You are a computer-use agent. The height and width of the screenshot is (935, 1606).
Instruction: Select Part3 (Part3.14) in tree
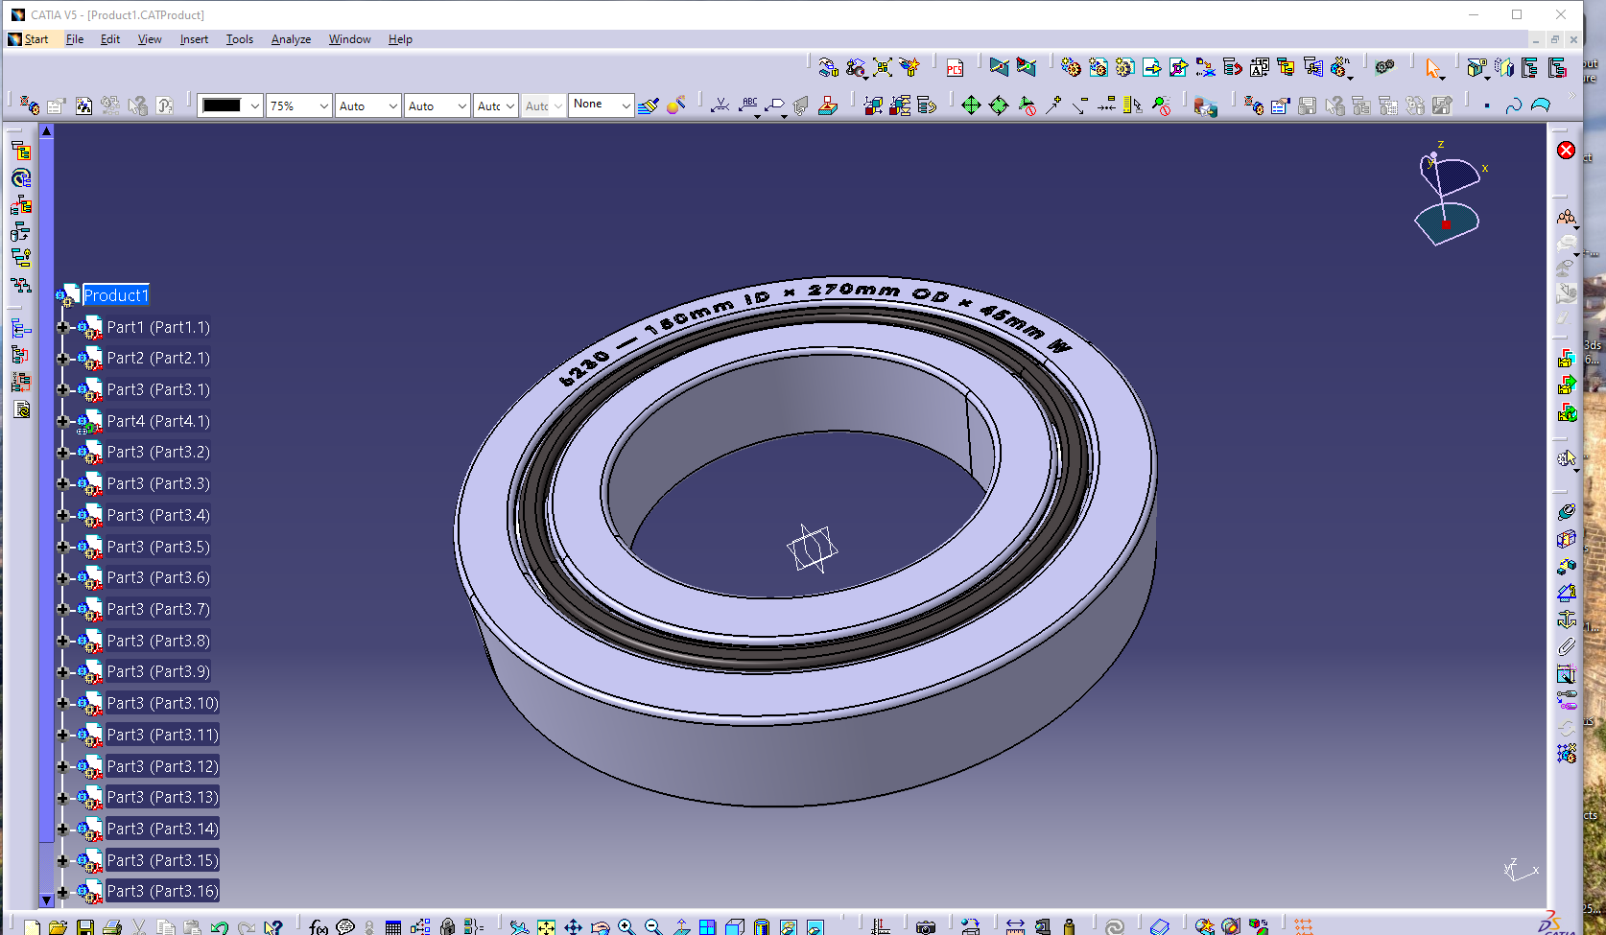coord(162,829)
